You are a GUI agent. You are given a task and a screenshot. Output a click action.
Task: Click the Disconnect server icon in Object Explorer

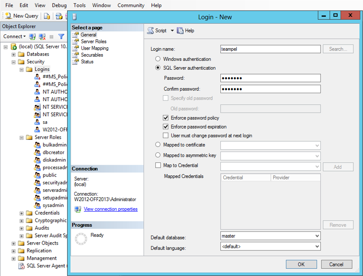(42, 36)
